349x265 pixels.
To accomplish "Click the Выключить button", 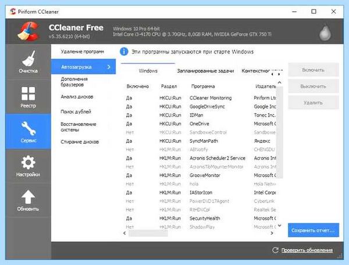I will coord(314,86).
